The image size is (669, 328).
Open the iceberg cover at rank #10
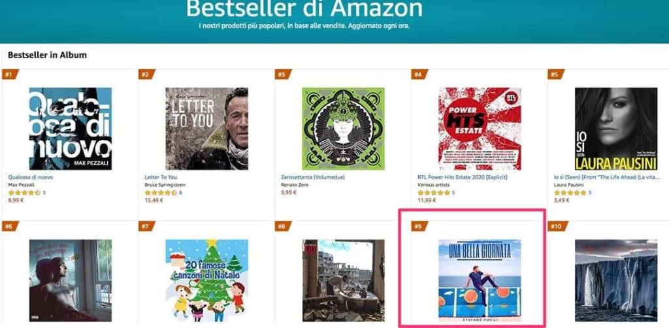[x=616, y=281]
